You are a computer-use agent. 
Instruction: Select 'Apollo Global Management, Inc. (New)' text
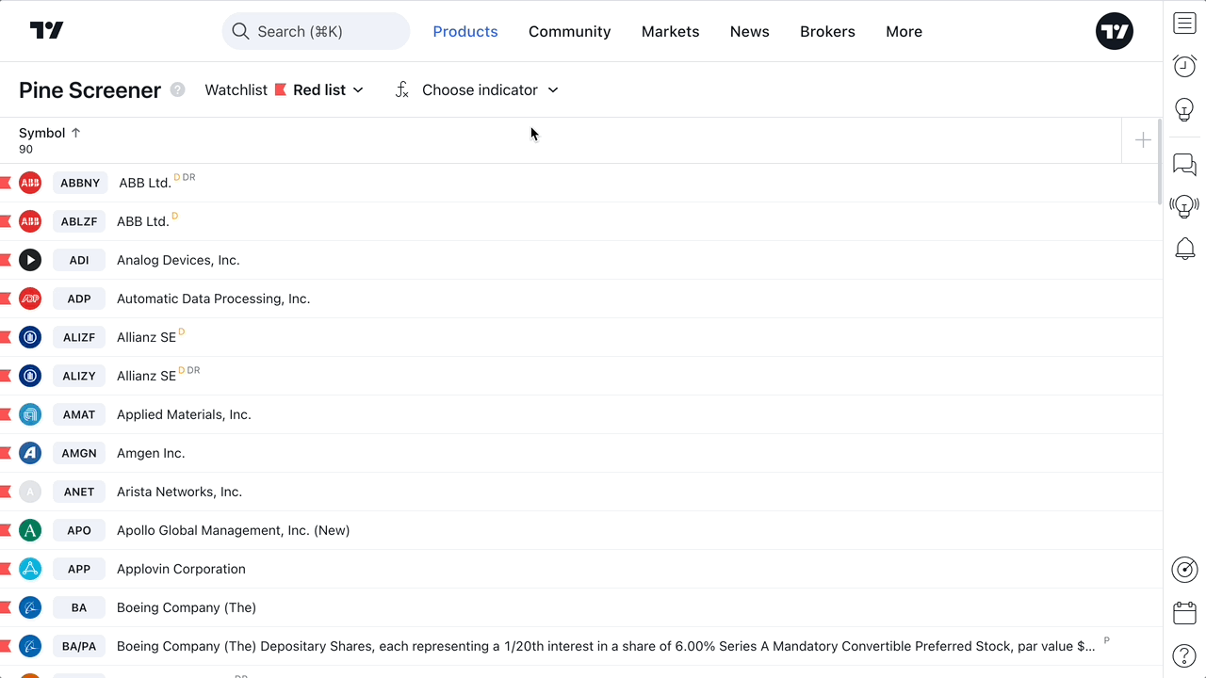[233, 530]
